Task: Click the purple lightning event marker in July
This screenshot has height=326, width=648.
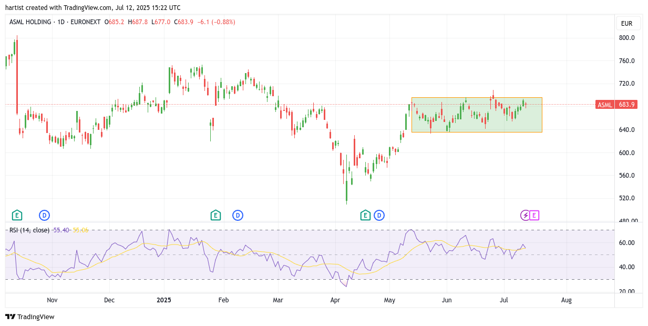Action: (x=525, y=215)
